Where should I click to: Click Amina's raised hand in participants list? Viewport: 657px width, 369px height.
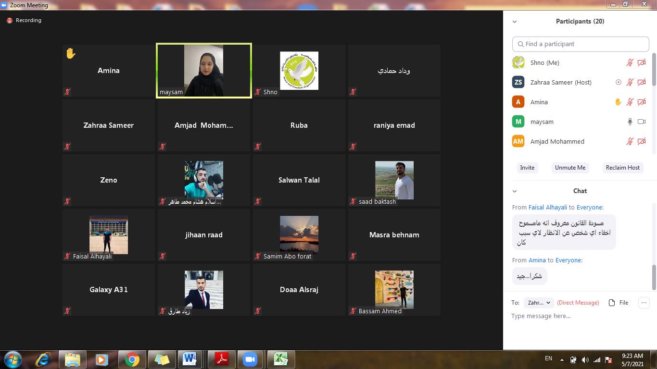pyautogui.click(x=619, y=102)
